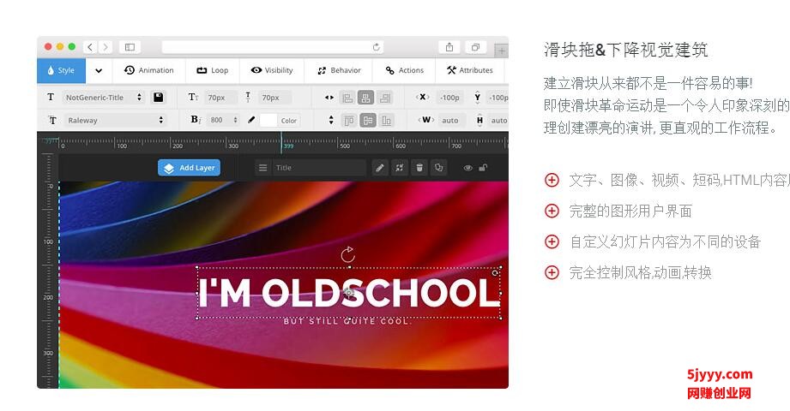Delete layer using the trash icon

coord(419,168)
